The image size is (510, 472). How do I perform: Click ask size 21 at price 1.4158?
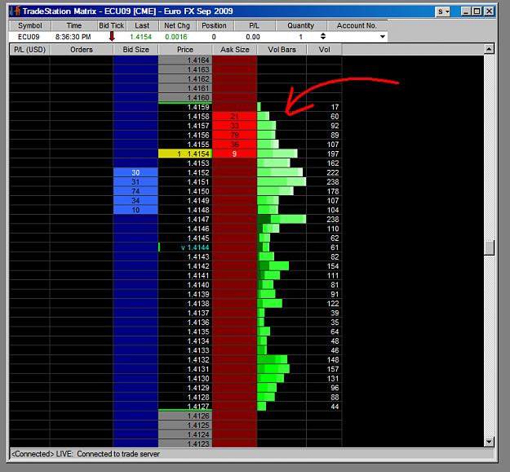click(x=234, y=116)
